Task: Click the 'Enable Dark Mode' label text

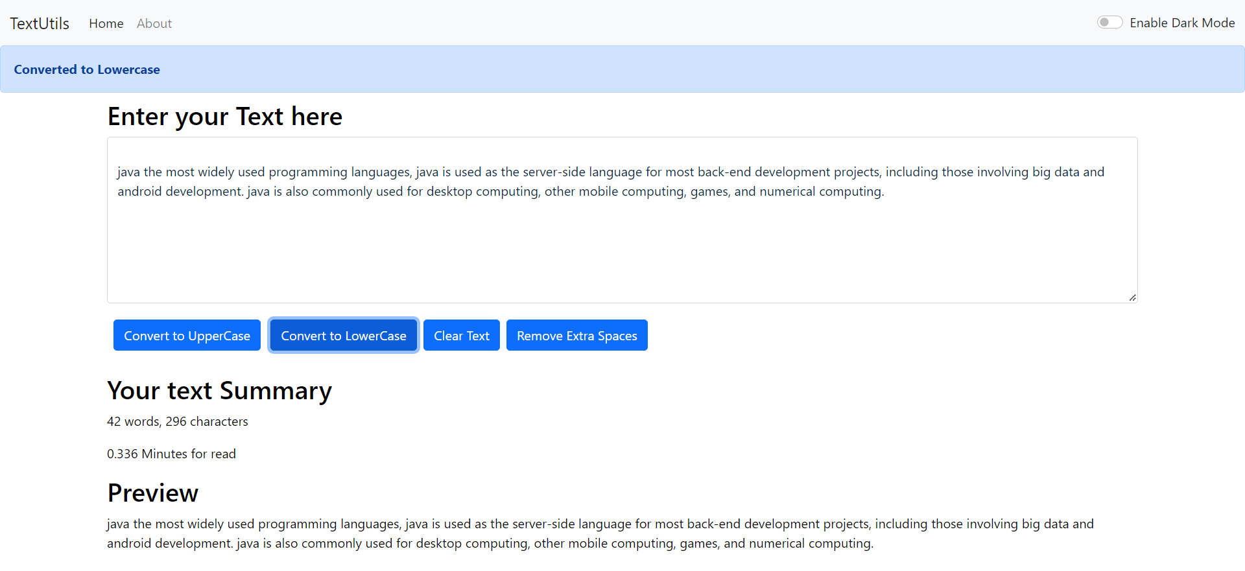Action: [1182, 23]
